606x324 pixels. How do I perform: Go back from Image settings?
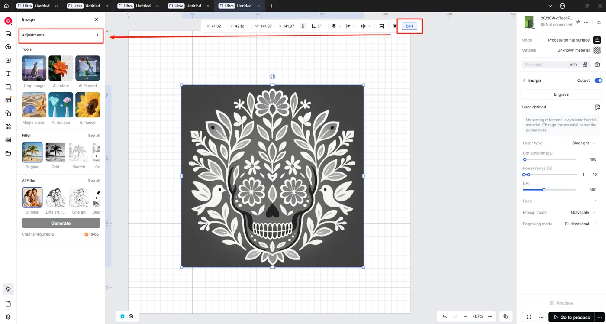(x=524, y=81)
